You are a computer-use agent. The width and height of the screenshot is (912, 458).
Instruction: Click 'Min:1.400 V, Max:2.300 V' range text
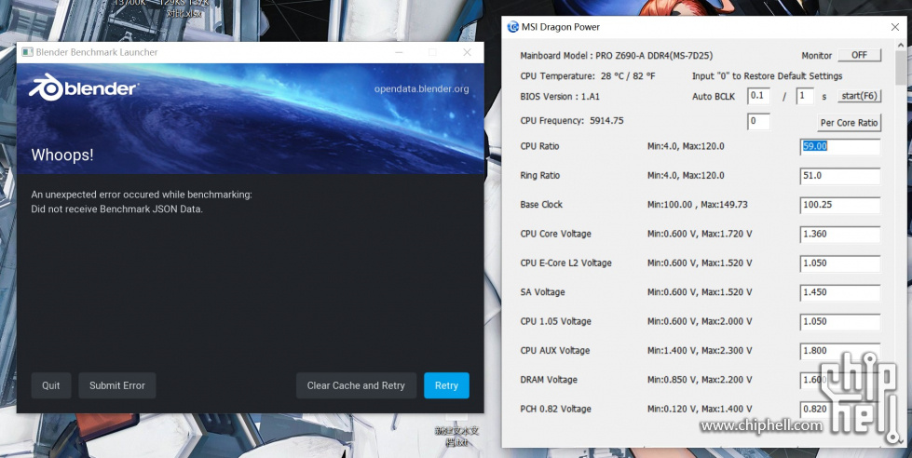[x=700, y=350]
